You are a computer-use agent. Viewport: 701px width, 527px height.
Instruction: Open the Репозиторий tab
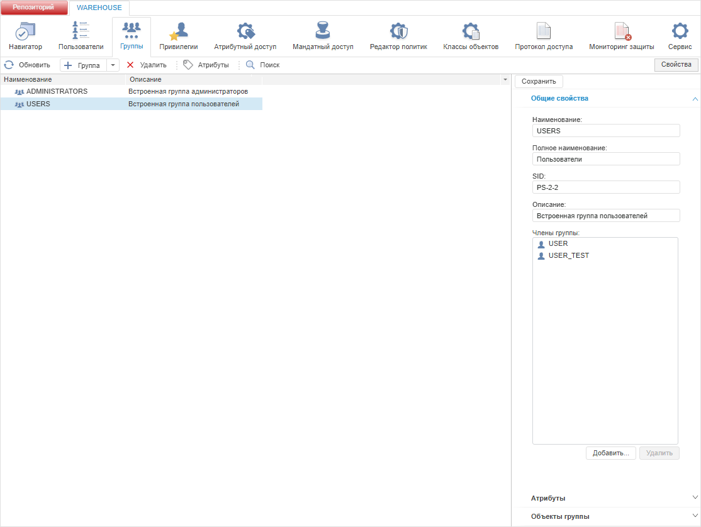click(33, 7)
